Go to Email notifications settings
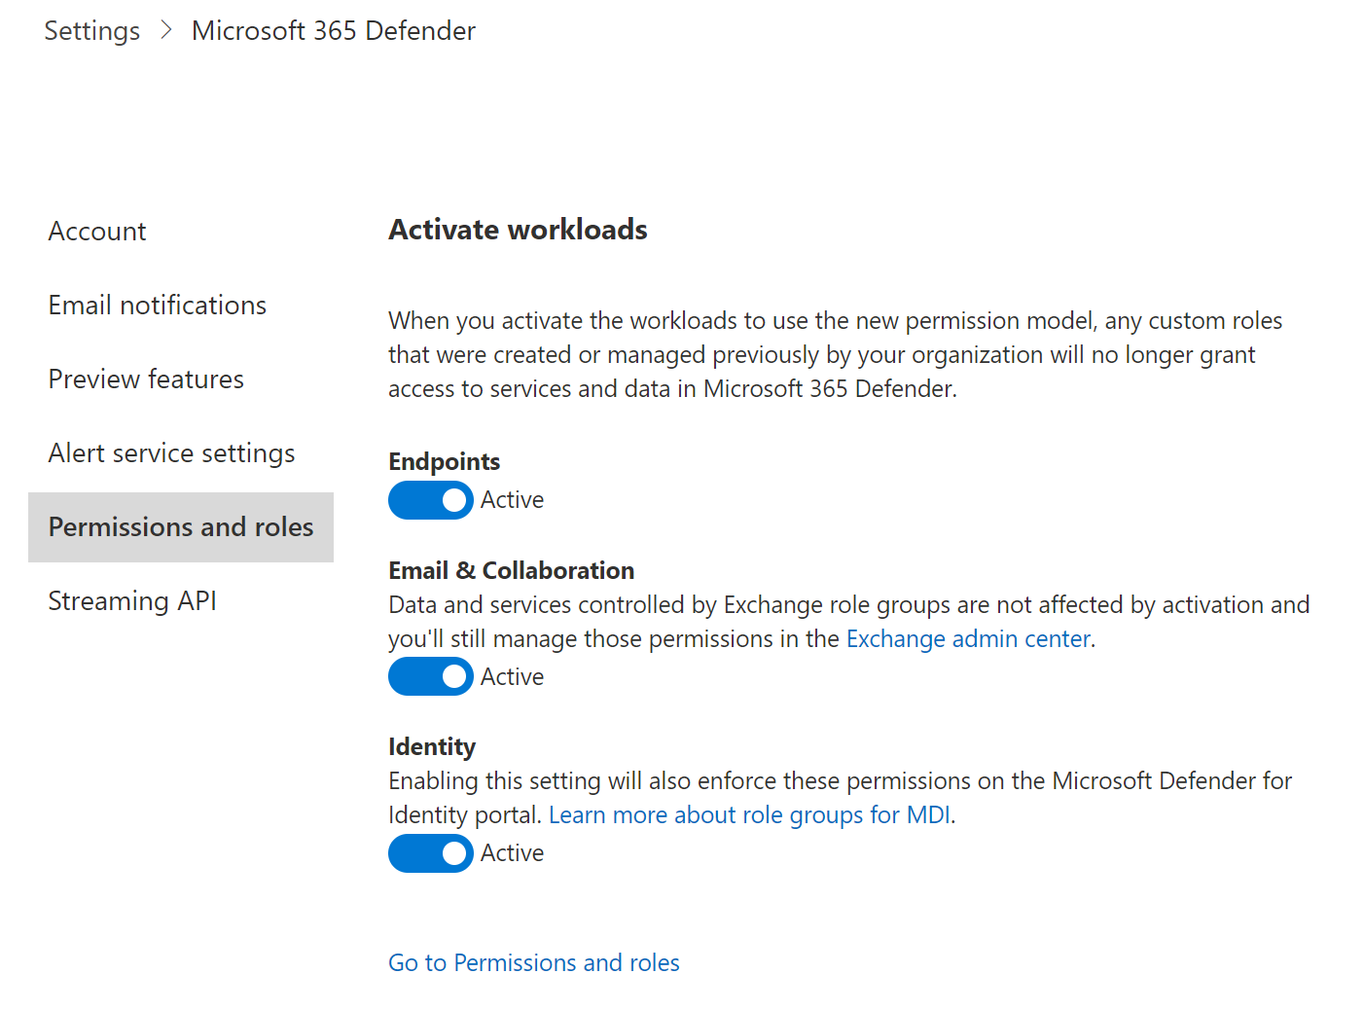 (x=157, y=306)
